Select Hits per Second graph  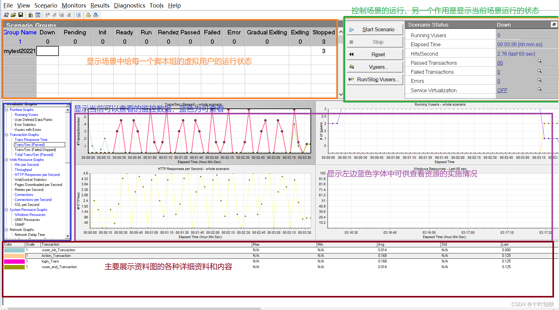coord(27,165)
